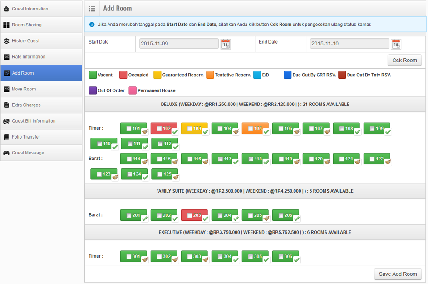Screen dimensions: 428x284
Task: Click the History Guest layers icon
Action: 6,41
